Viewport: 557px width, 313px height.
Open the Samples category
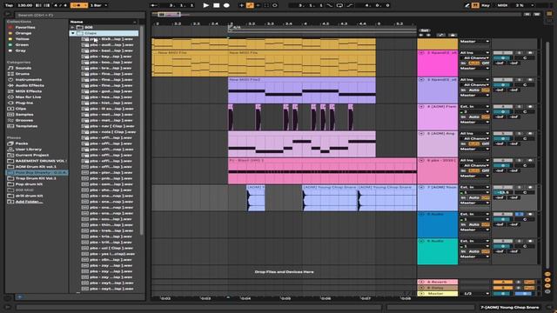point(24,115)
